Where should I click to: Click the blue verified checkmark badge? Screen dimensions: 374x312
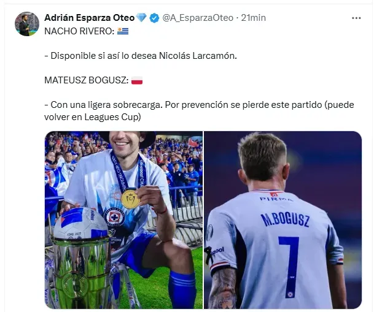click(x=154, y=18)
